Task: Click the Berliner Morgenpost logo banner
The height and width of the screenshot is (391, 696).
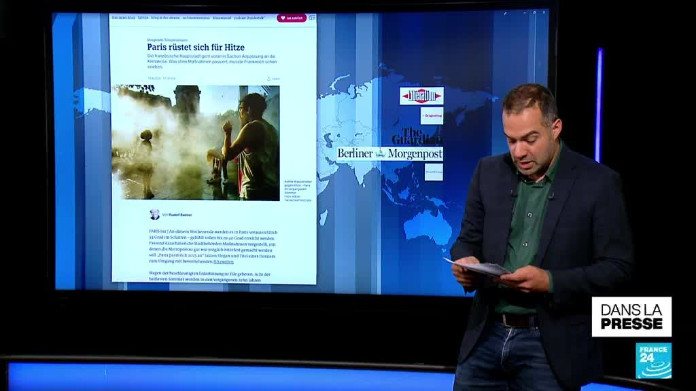Action: 389,153
